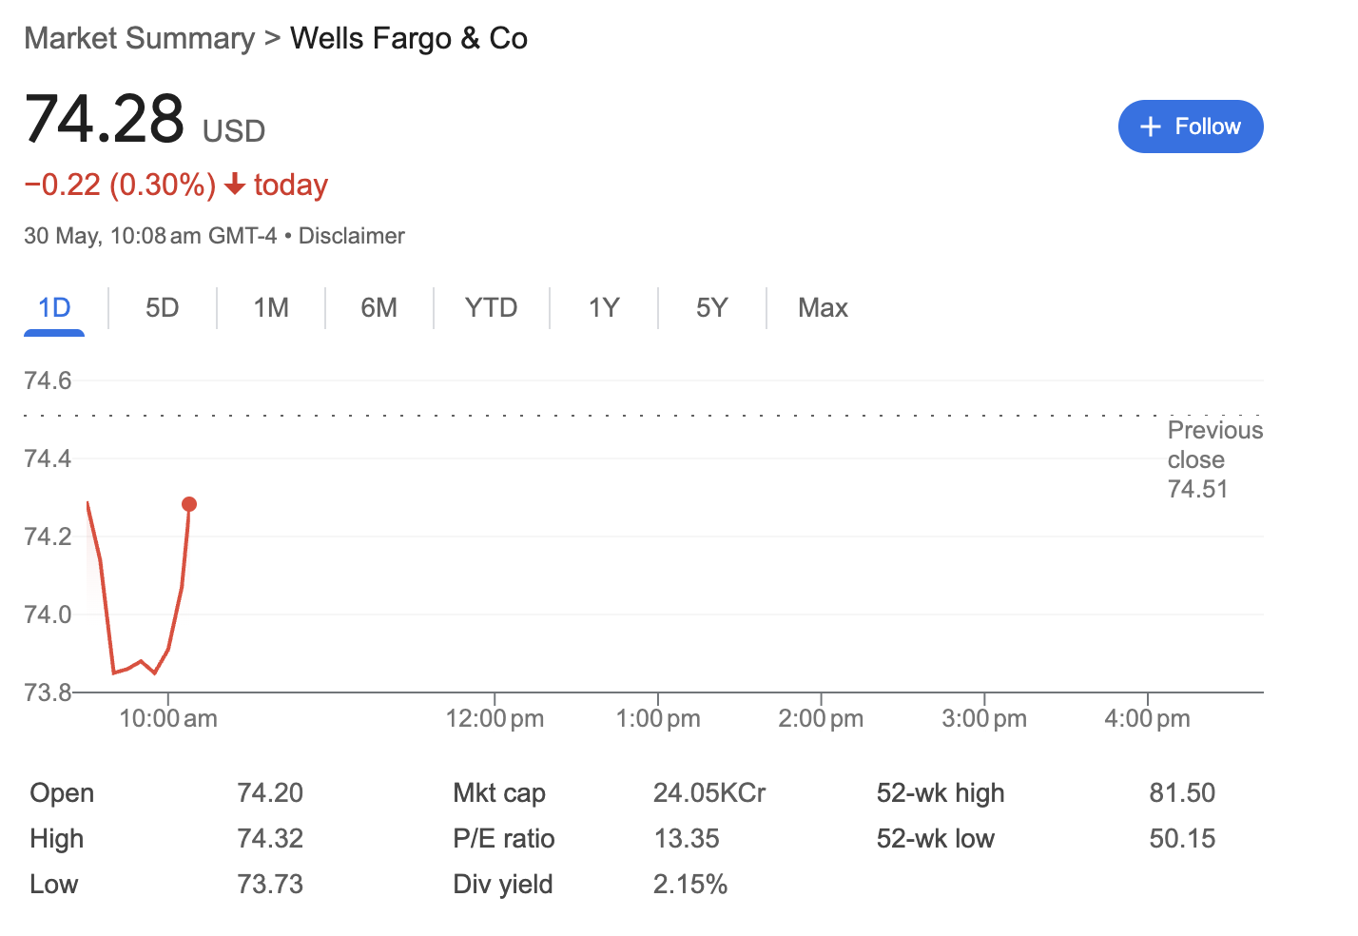Follow Wells Fargo & Co stock
Screen dimensions: 1358x936
pos(1191,127)
